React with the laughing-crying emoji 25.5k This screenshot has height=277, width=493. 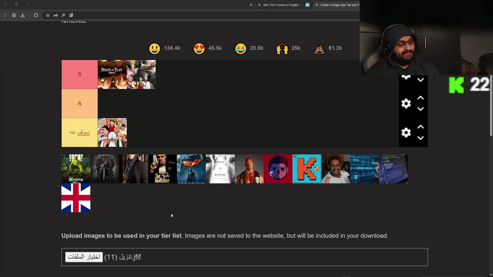point(241,48)
